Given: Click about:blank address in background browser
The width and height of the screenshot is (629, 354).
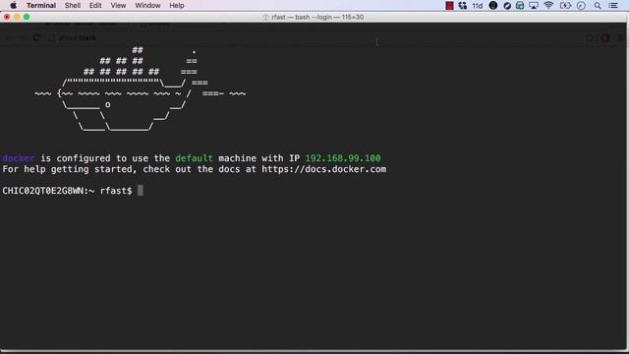Looking at the screenshot, I should pyautogui.click(x=78, y=37).
